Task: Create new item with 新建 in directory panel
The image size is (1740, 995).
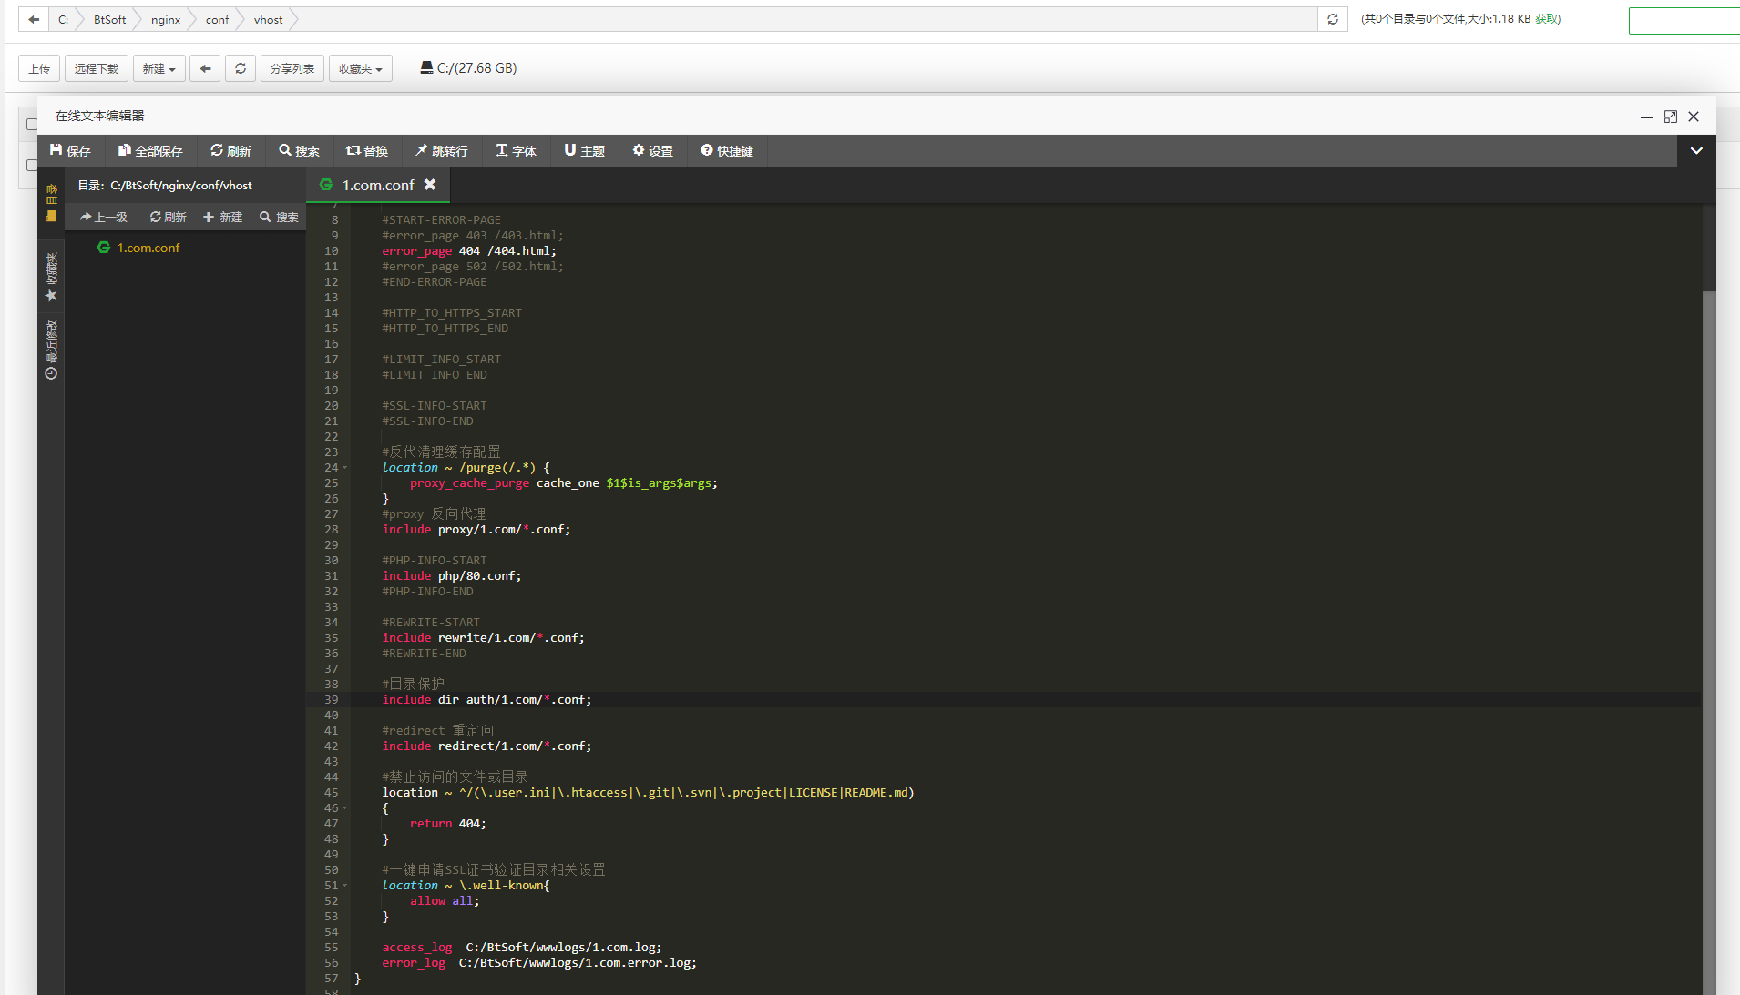Action: [223, 217]
